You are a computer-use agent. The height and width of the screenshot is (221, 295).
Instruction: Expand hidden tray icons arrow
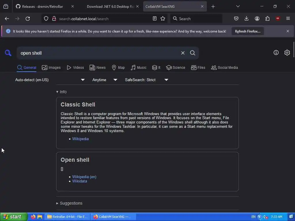pyautogui.click(x=260, y=217)
